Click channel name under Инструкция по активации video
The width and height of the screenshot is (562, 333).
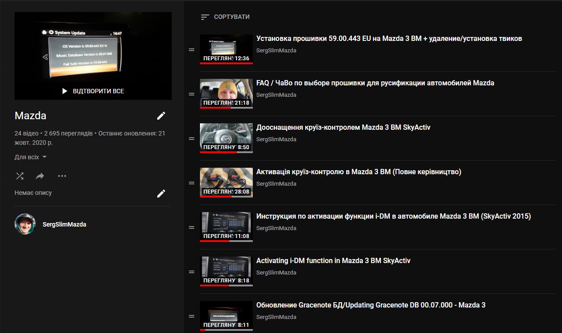276,228
